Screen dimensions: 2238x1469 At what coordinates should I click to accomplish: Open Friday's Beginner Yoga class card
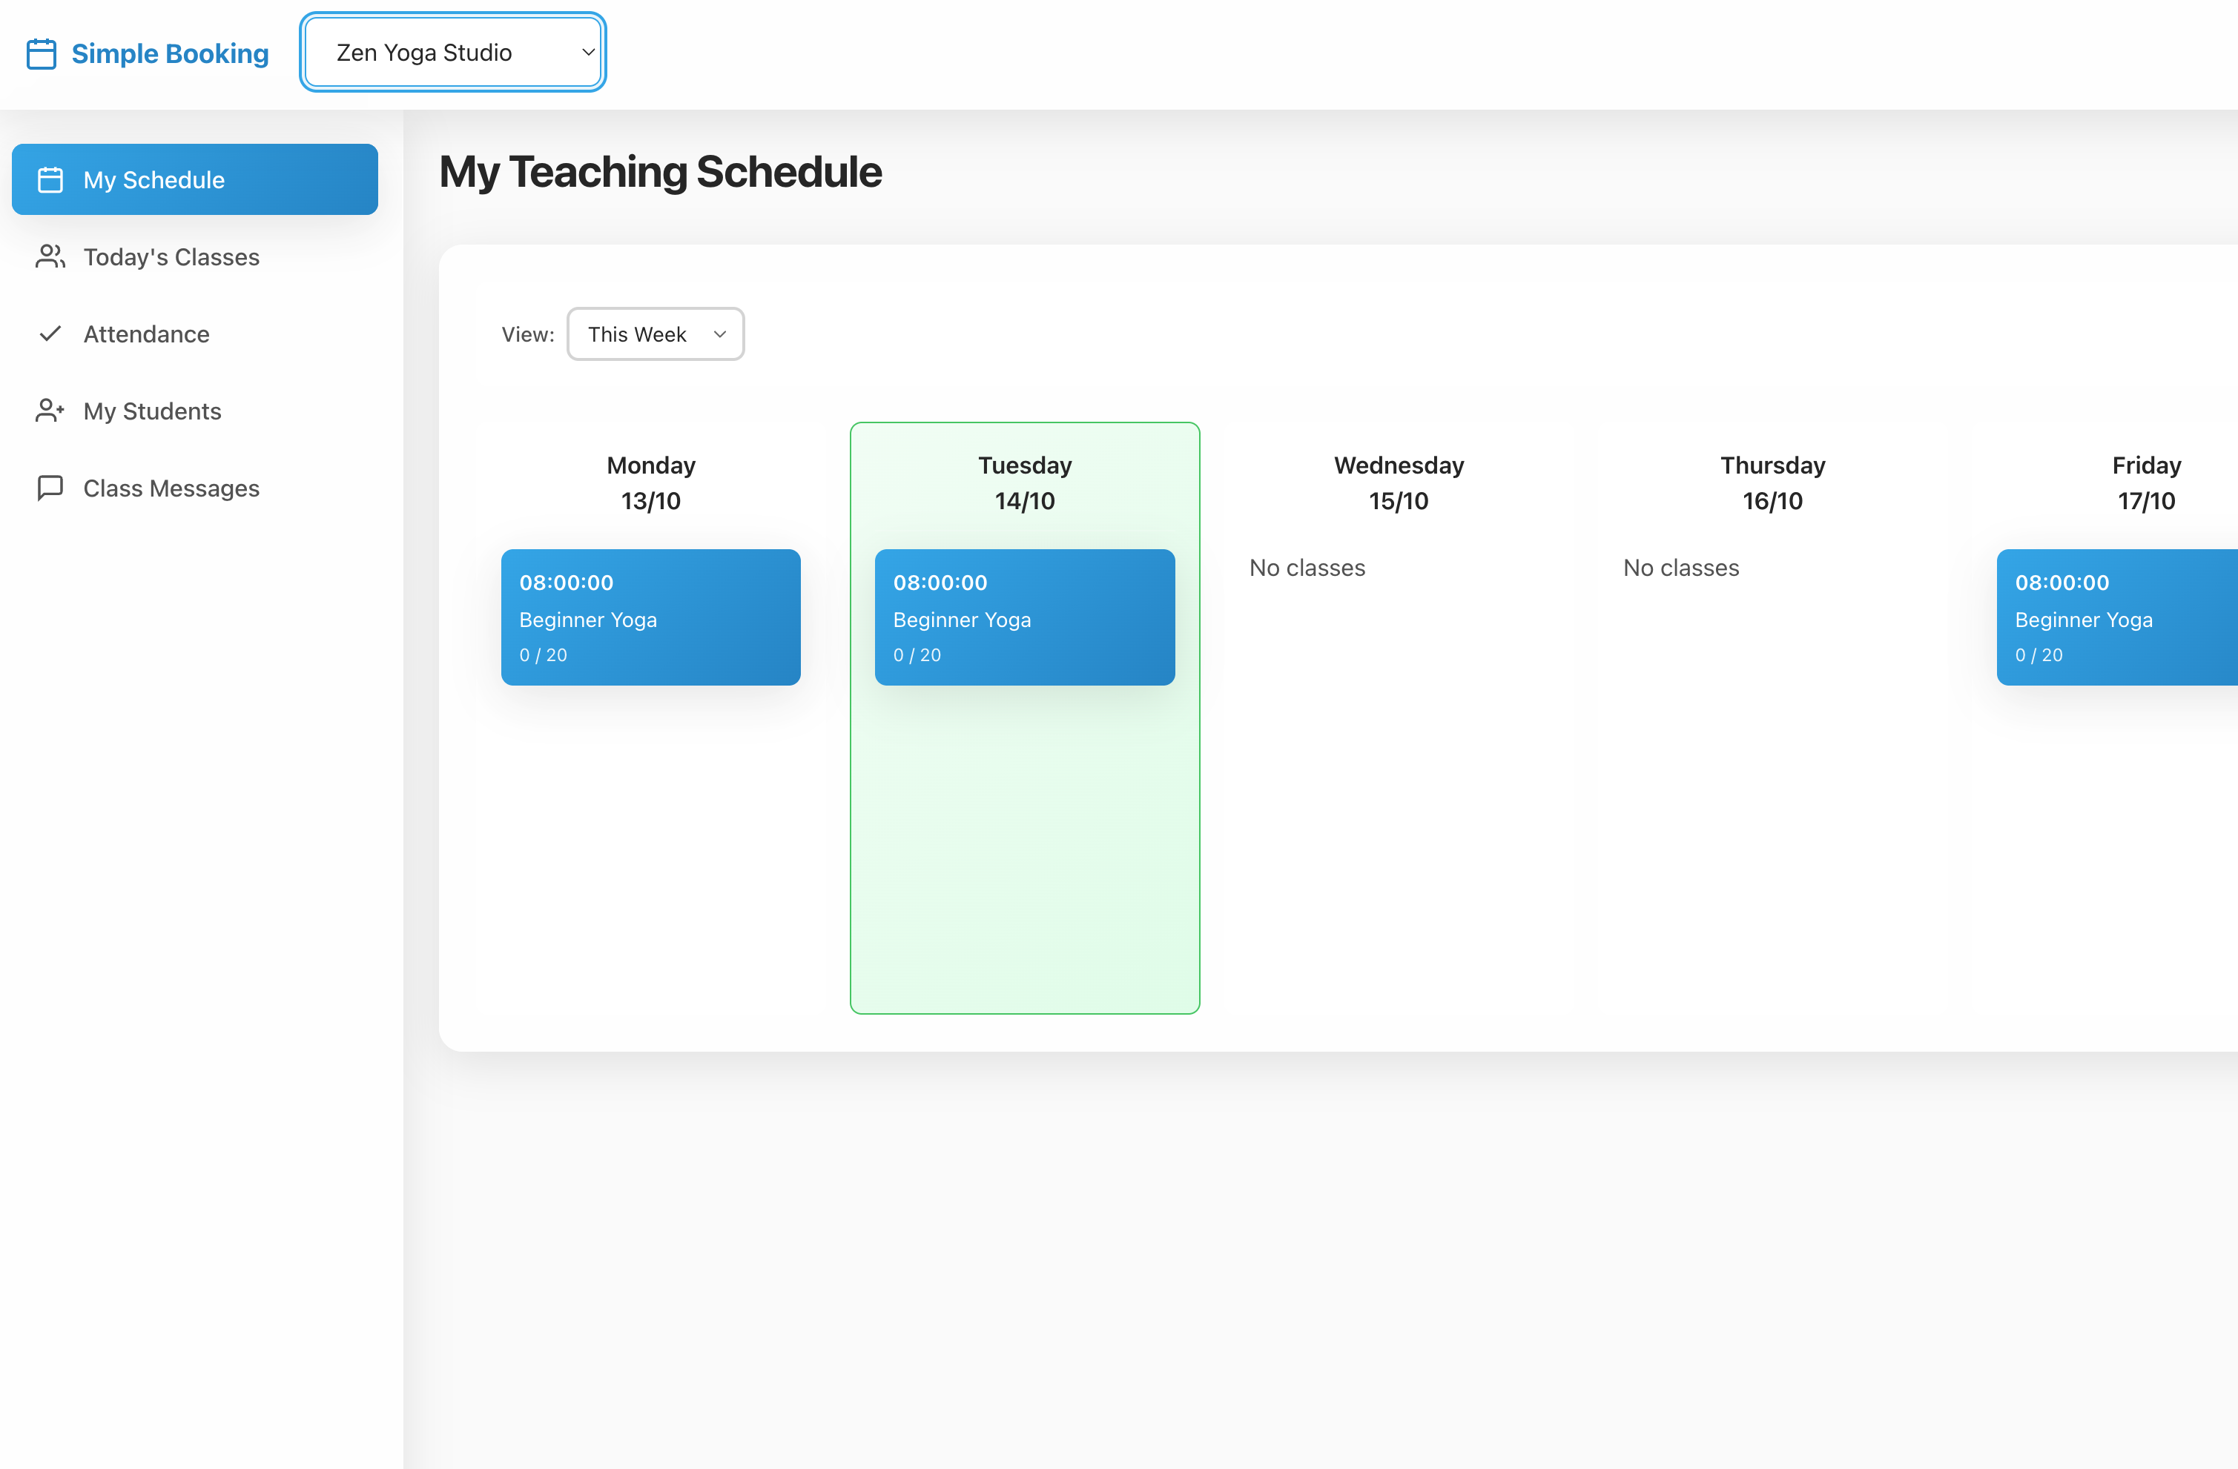point(2116,617)
